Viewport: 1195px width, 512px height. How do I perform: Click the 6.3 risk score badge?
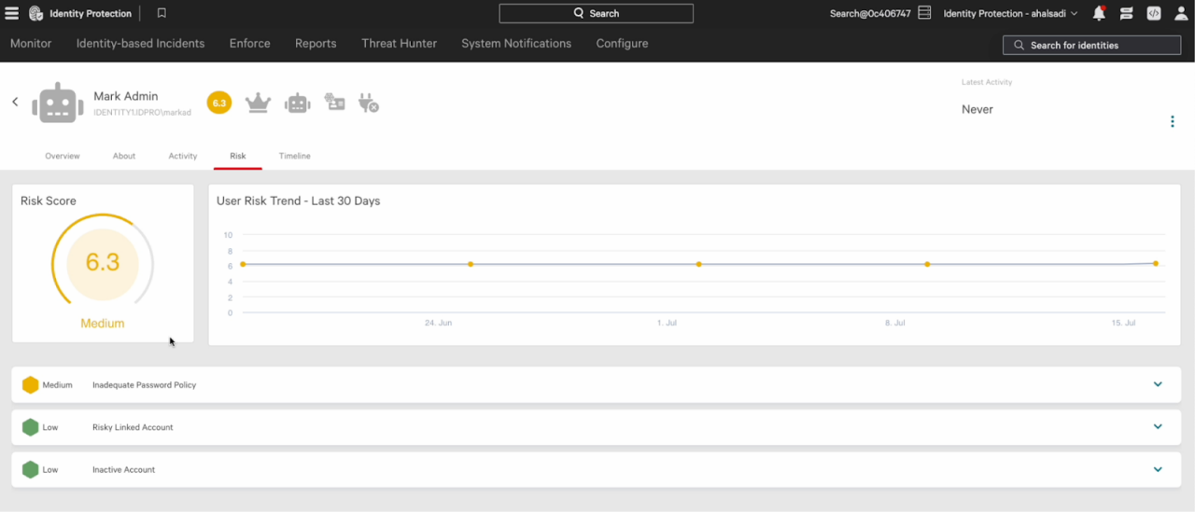219,103
